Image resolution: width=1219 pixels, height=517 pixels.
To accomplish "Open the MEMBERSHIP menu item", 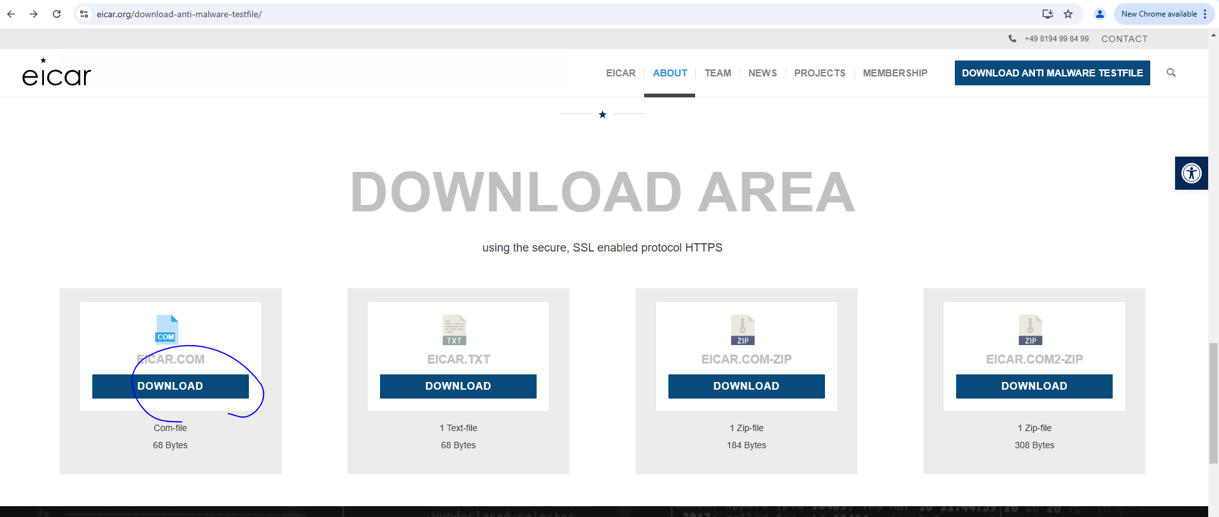I will pos(895,73).
